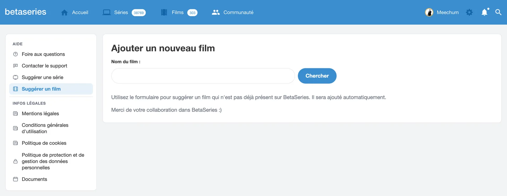507x196 pixels.
Task: Click the Accueil home icon
Action: [64, 12]
